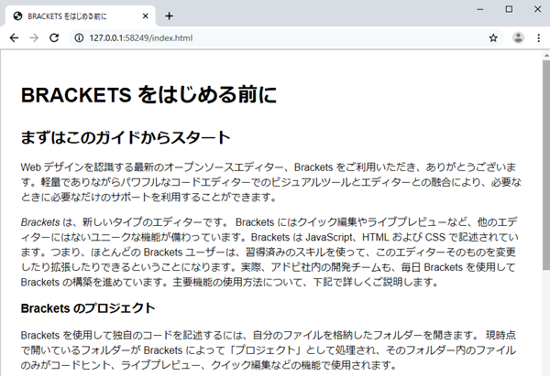The height and width of the screenshot is (376, 550).
Task: Close the browser window
Action: click(537, 9)
